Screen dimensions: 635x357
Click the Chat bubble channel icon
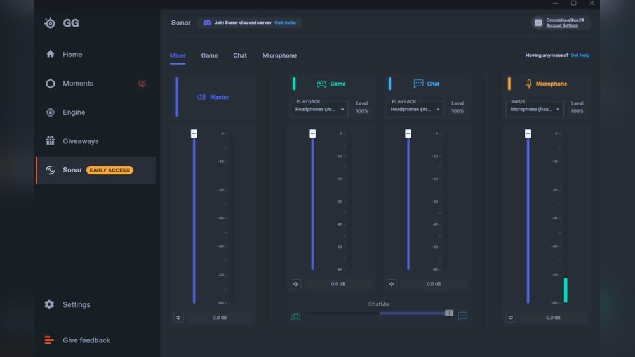418,83
